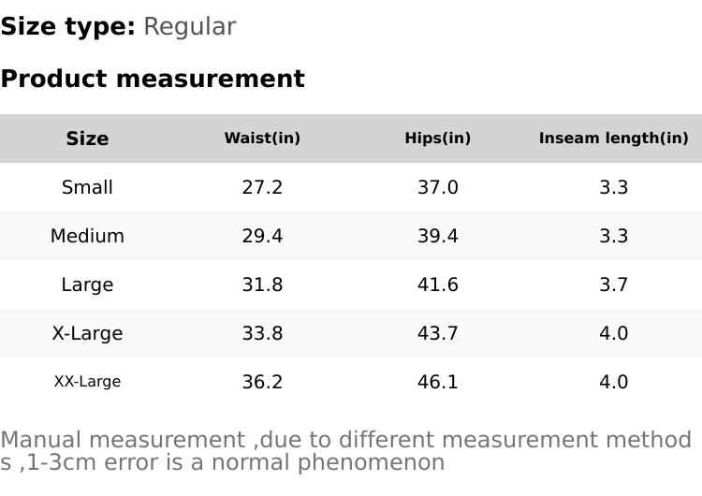Select the Large size row label
Image resolution: width=702 pixels, height=496 pixels.
point(87,284)
